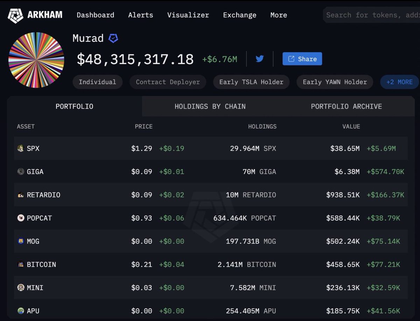Click the Share button
The height and width of the screenshot is (321, 420).
[x=302, y=59]
